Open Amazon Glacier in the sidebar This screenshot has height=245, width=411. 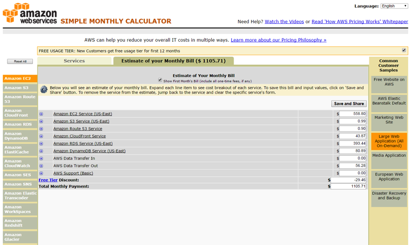point(20,237)
